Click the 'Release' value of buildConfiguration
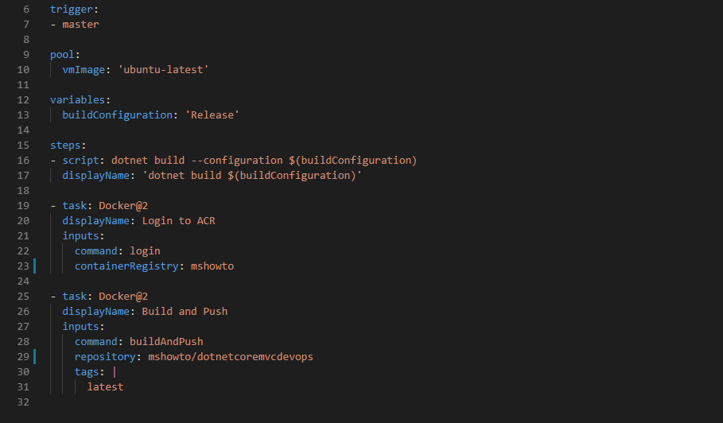Screen dimensions: 723x423 [212, 114]
